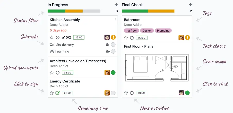Assign a user to Wall painting subtask
The image size is (233, 113).
click(108, 51)
